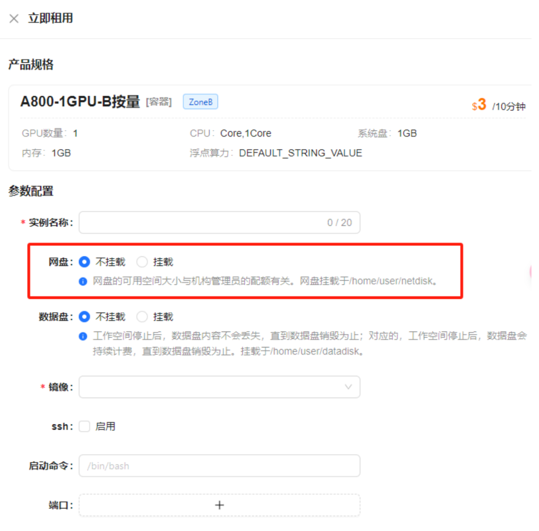Click the ZoneB zone tag
This screenshot has width=539, height=531.
[x=200, y=102]
